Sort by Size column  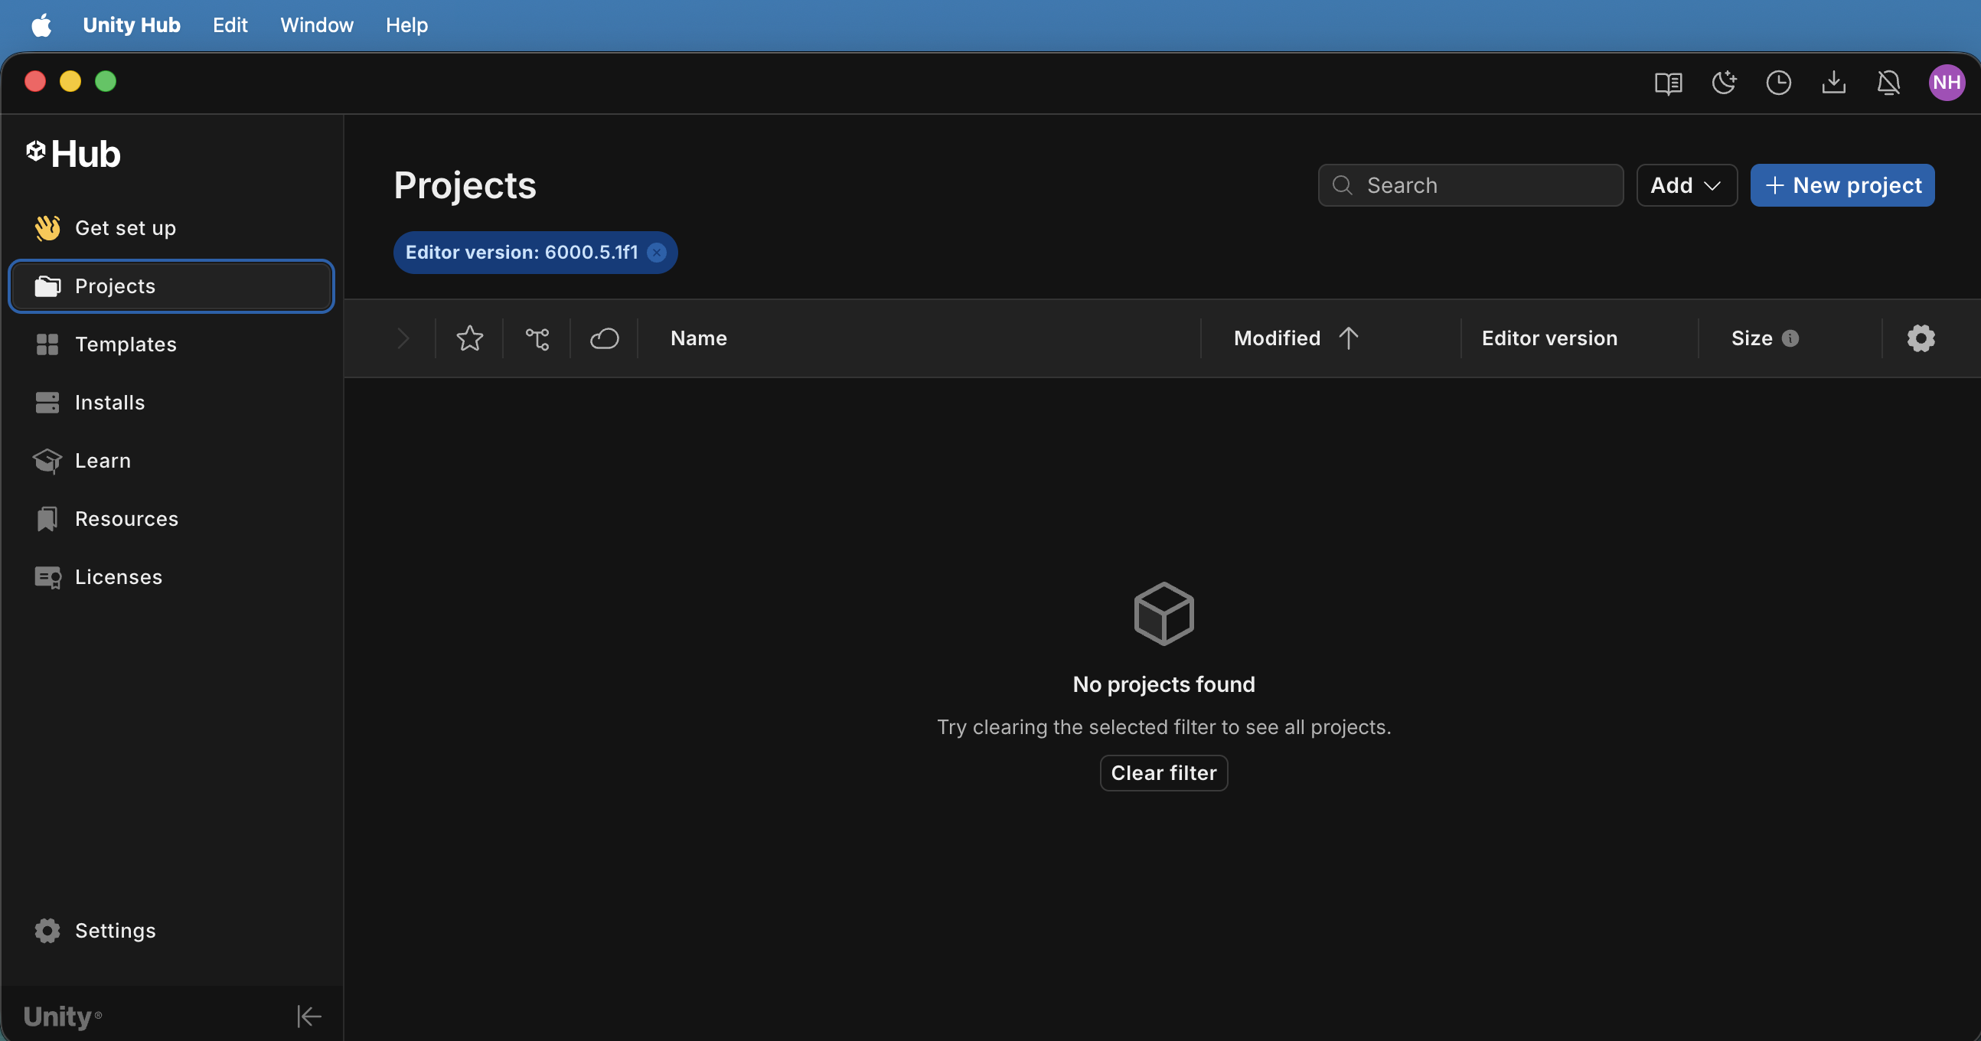1751,338
